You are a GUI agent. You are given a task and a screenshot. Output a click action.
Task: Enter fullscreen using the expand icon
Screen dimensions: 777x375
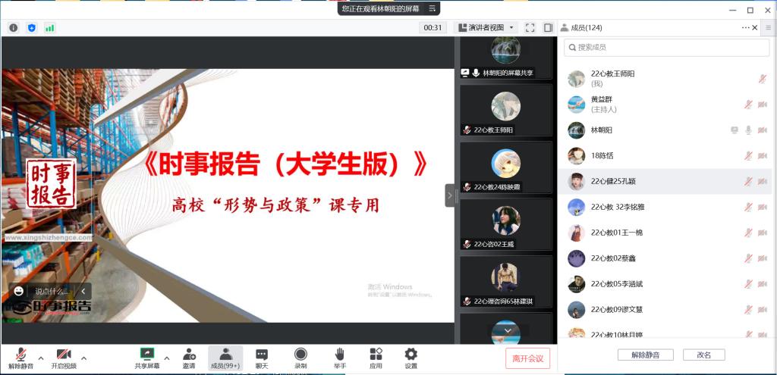pos(530,27)
